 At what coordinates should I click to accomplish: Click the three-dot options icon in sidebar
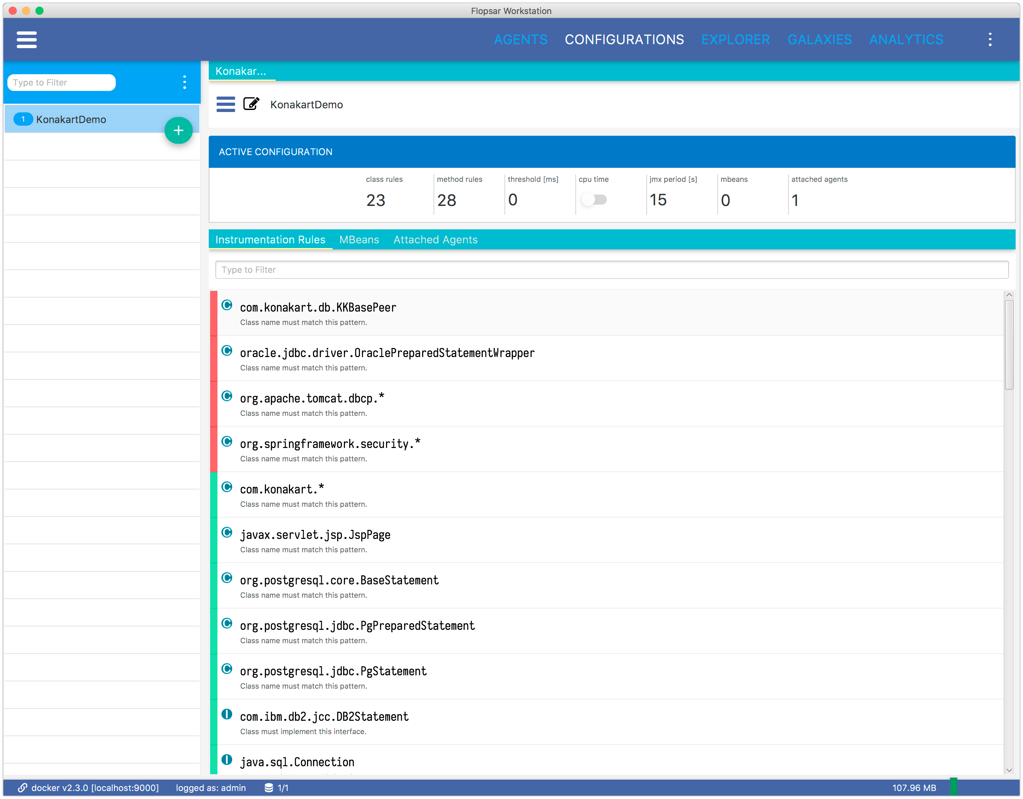point(184,82)
